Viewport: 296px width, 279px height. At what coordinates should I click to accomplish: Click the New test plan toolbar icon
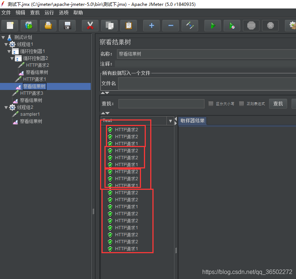10,25
